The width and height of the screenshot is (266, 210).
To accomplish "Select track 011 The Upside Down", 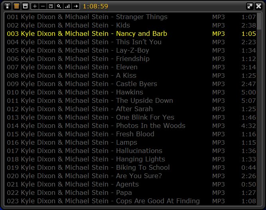I will point(130,100).
